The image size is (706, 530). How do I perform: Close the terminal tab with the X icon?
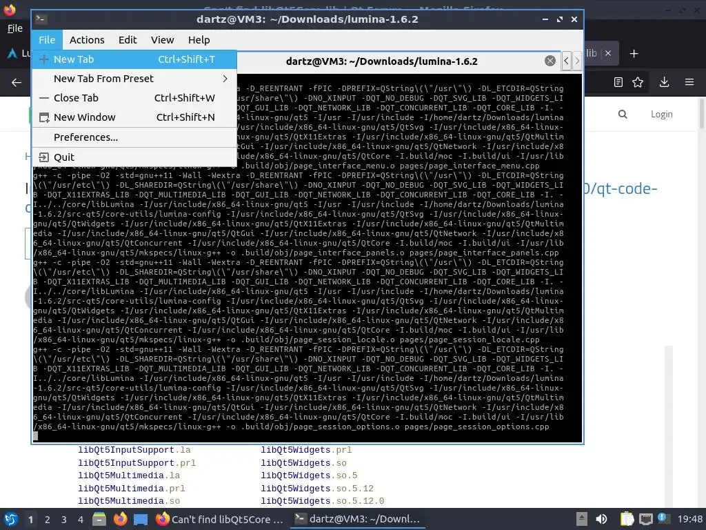point(549,61)
